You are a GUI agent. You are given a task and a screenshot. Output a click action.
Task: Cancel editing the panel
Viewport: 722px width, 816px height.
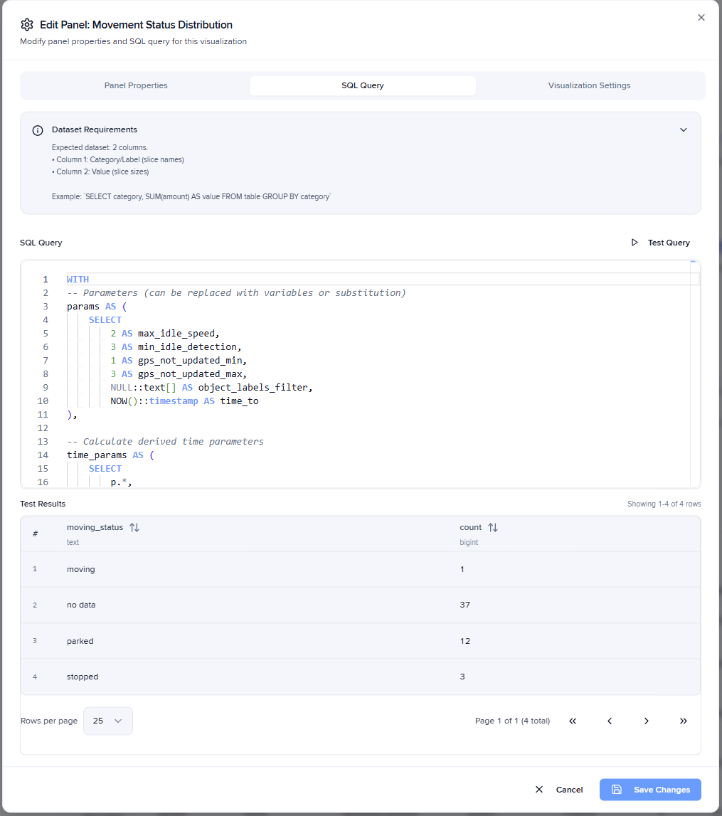click(559, 790)
